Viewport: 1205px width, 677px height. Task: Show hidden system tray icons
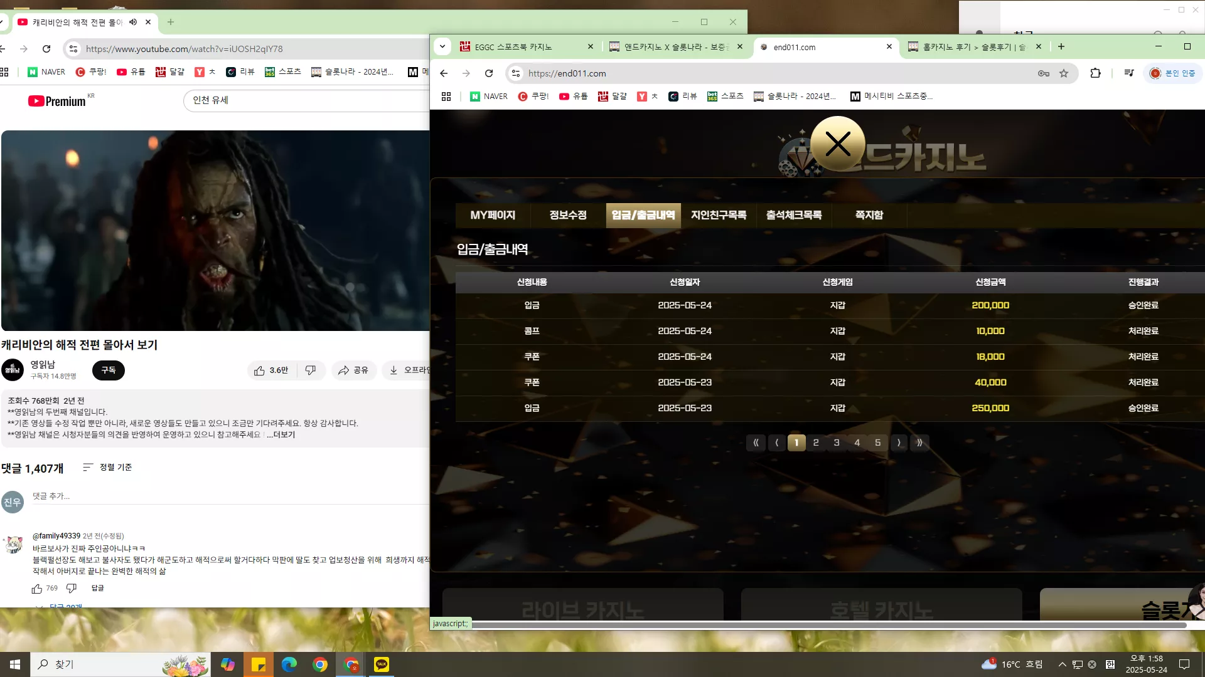pyautogui.click(x=1062, y=664)
